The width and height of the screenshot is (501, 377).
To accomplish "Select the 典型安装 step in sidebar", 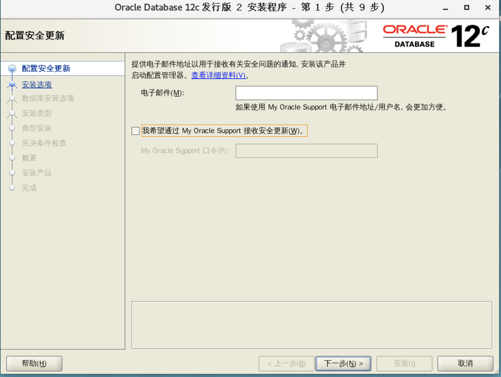I will [36, 128].
